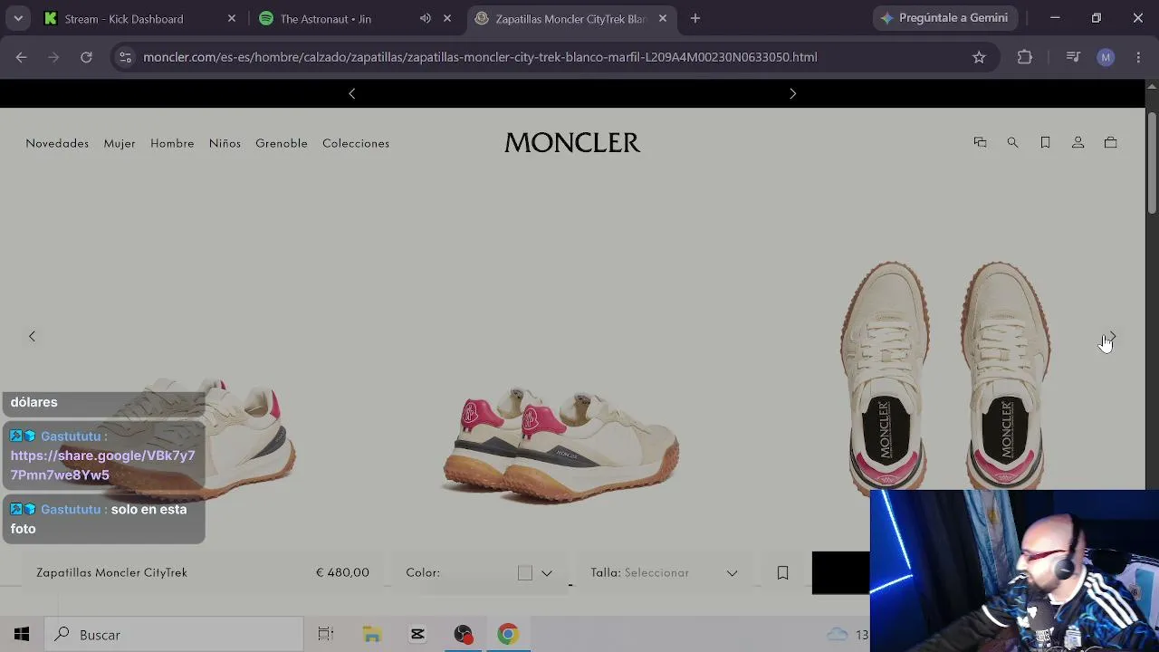Viewport: 1159px width, 652px height.
Task: Open the Grenoble menu
Action: 282,143
